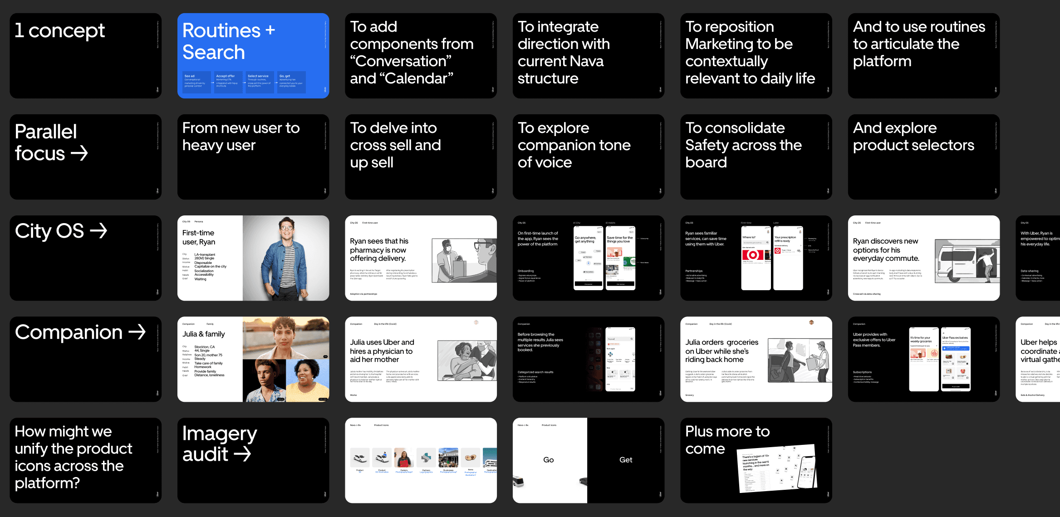Click the avatar on 'Julia orders groceries' slide
This screenshot has height=517, width=1060.
point(811,322)
